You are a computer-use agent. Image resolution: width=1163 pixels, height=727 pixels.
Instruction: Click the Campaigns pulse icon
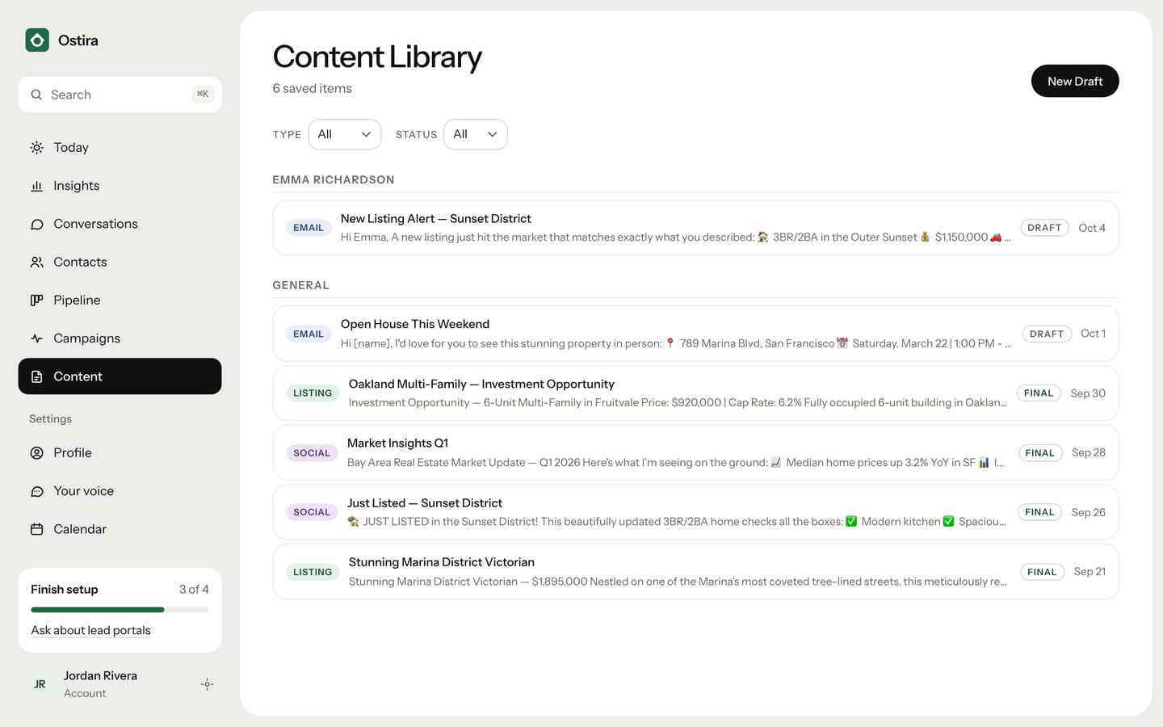pyautogui.click(x=36, y=338)
